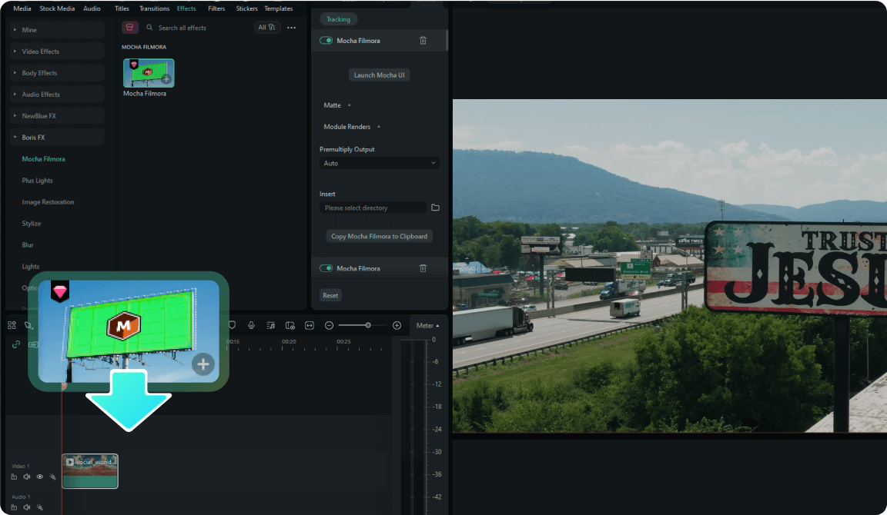
Task: Select the timeline selection tool icon
Action: point(28,325)
